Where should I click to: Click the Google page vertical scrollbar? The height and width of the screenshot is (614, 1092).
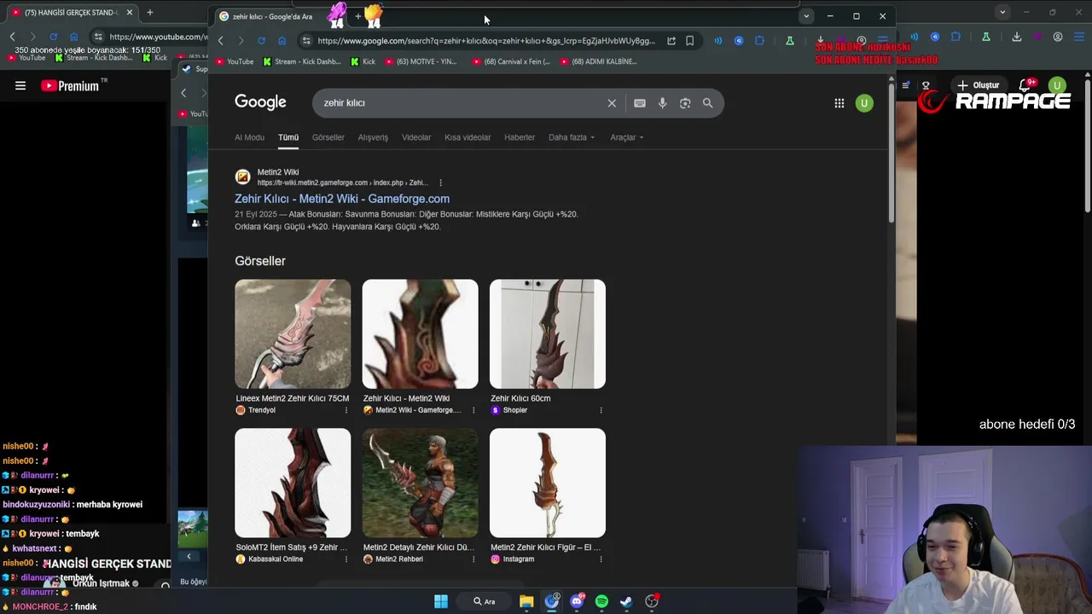click(x=892, y=153)
